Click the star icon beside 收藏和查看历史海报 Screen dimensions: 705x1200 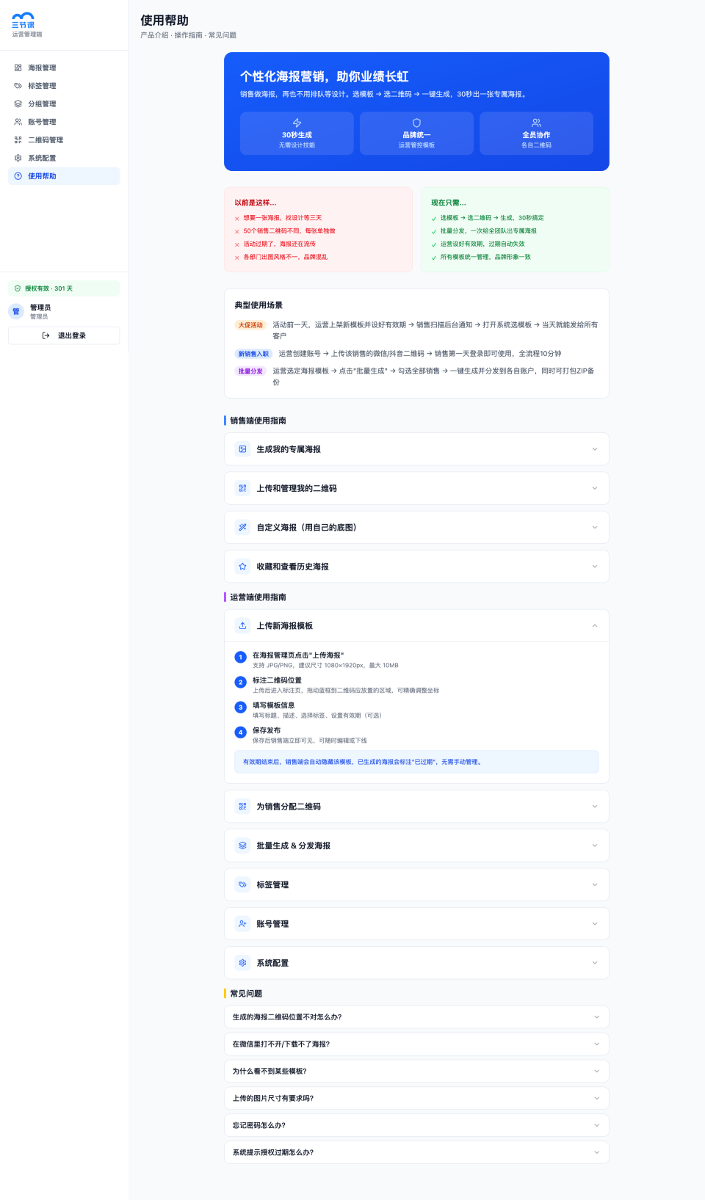click(x=242, y=567)
